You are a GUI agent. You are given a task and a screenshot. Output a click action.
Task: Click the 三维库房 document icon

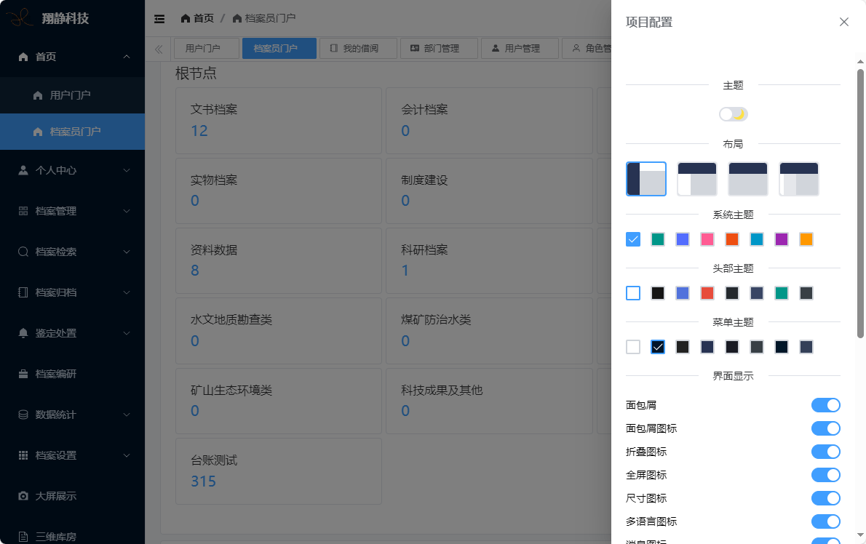coord(23,537)
